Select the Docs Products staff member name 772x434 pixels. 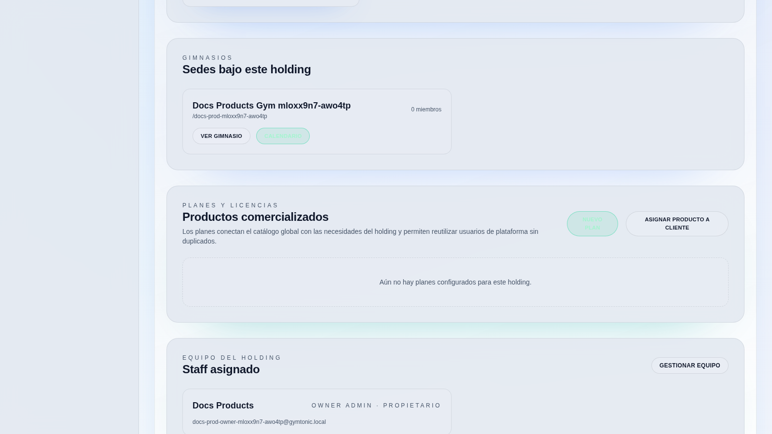223,406
